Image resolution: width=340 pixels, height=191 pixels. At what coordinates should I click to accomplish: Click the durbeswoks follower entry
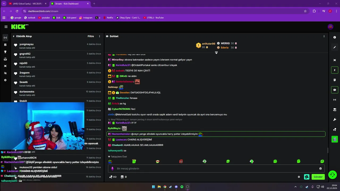[x=57, y=93]
